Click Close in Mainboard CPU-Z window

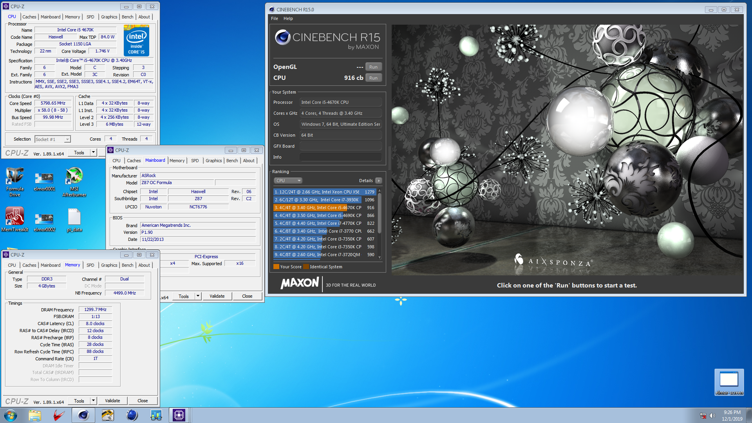(x=247, y=296)
